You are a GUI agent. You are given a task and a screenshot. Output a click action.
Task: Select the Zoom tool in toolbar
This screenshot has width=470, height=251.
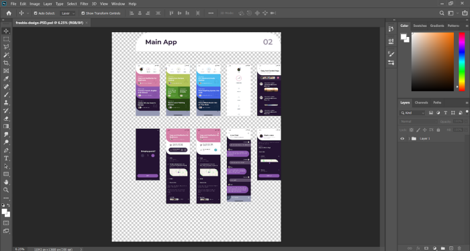point(6,190)
